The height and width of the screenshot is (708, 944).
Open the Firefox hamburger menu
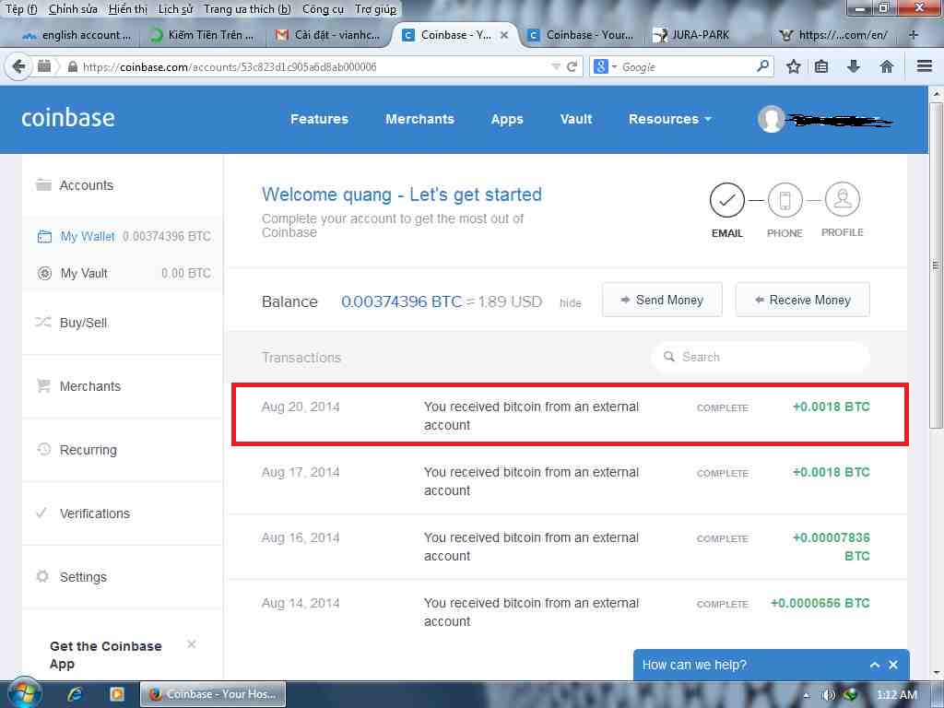click(924, 66)
